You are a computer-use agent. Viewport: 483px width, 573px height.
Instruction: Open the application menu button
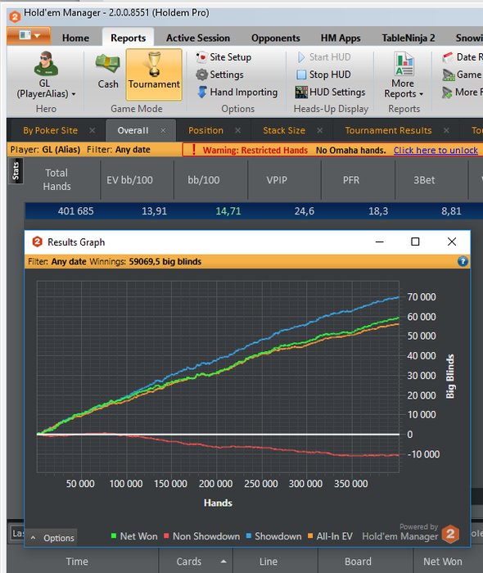coord(29,36)
